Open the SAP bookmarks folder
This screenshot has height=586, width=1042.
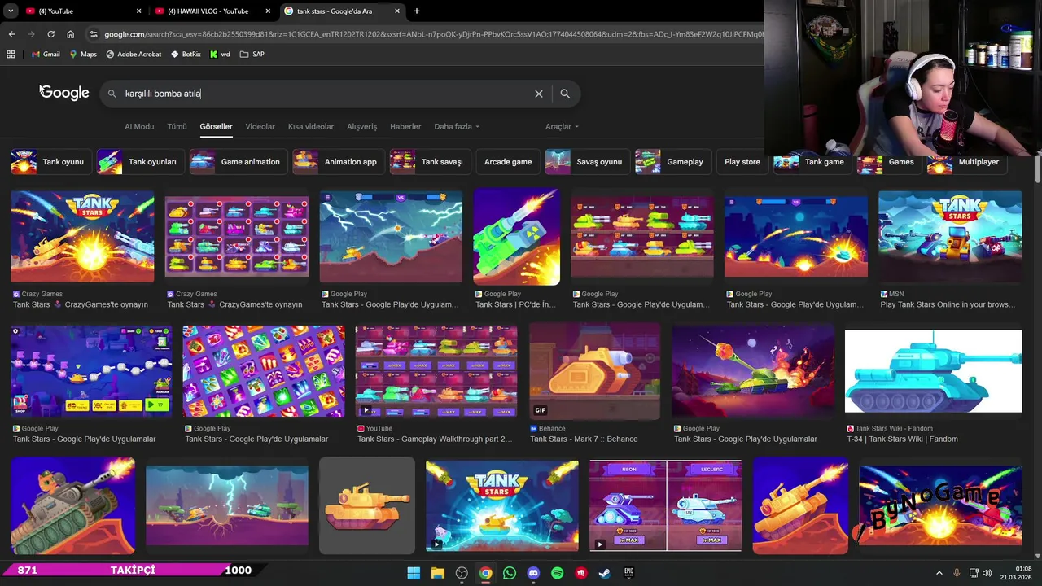[252, 55]
